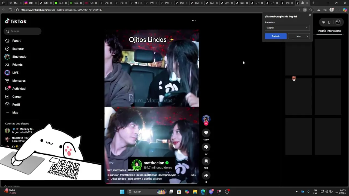Open the Windows Start menu

[x=122, y=192]
